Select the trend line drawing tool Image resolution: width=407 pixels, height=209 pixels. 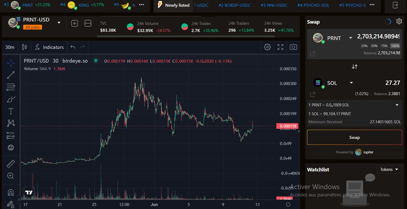click(11, 75)
